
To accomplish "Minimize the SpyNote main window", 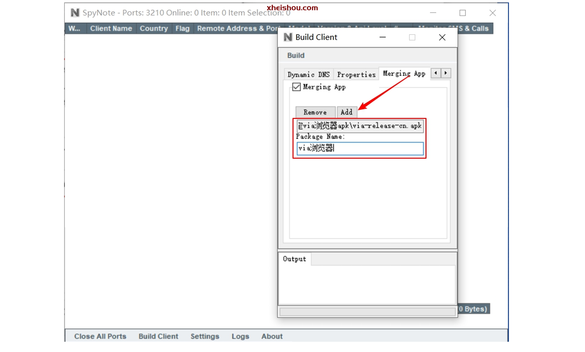I will pyautogui.click(x=433, y=13).
